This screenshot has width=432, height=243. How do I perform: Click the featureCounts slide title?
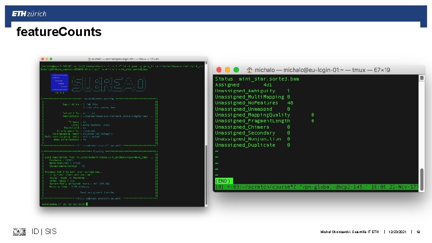click(59, 31)
